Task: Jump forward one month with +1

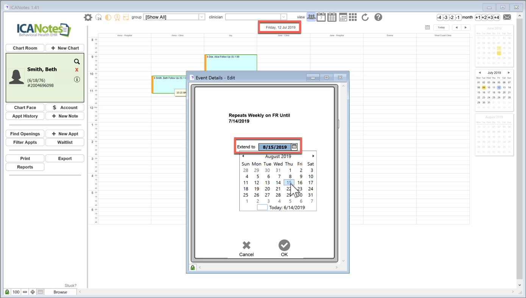Action: [x=478, y=17]
